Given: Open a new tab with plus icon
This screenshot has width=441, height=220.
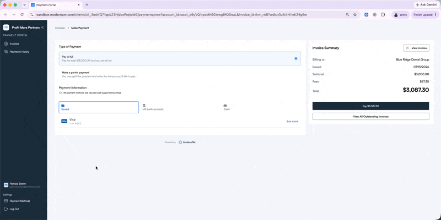Looking at the screenshot, I should pos(87,5).
